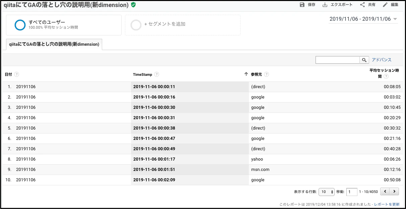Click timestamp 2019-11-06 00:01:17 cell
The height and width of the screenshot is (209, 406).
coord(154,159)
